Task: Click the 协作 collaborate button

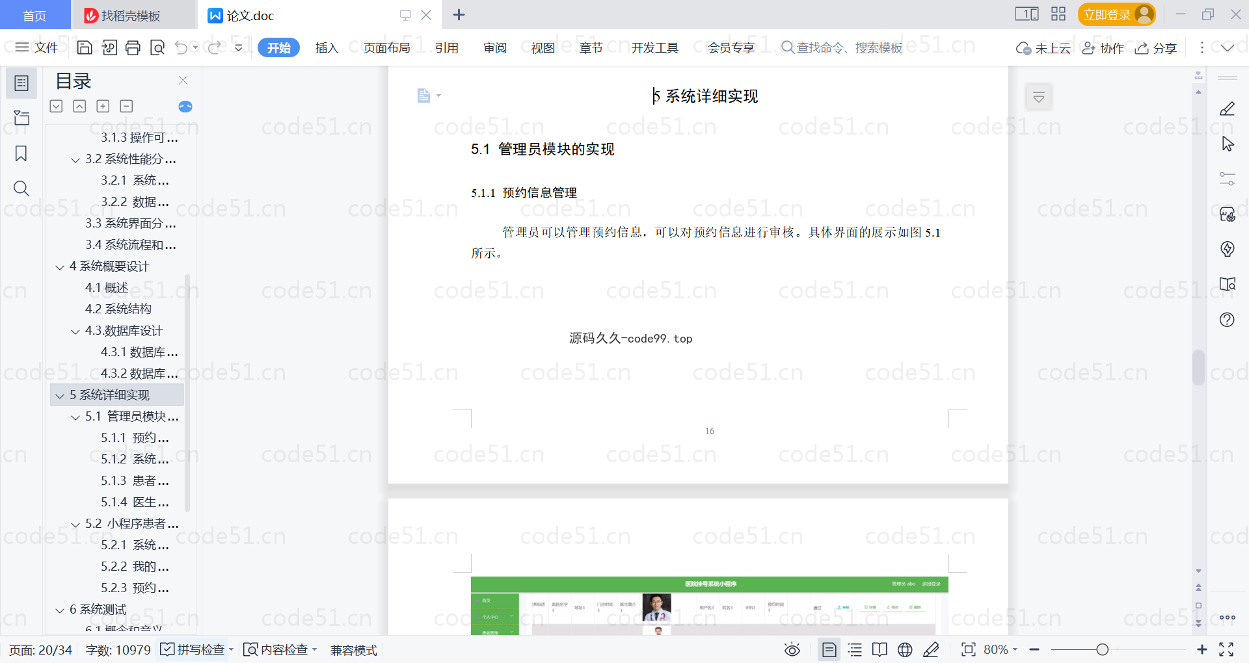Action: [1103, 48]
